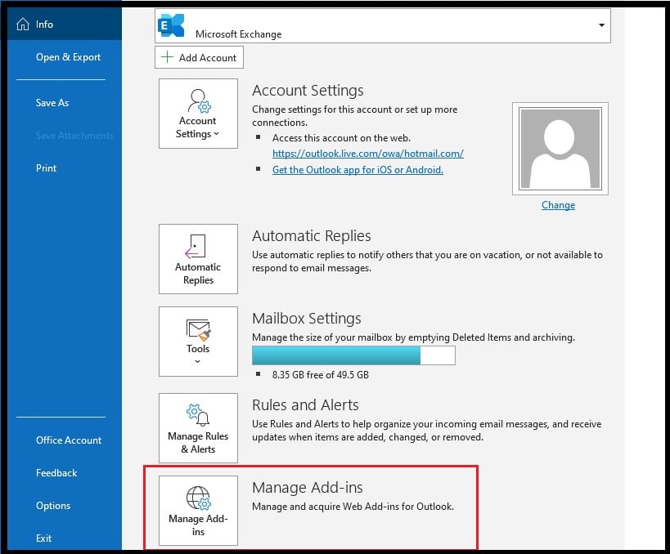
Task: Open Feedback page
Action: pyautogui.click(x=56, y=473)
